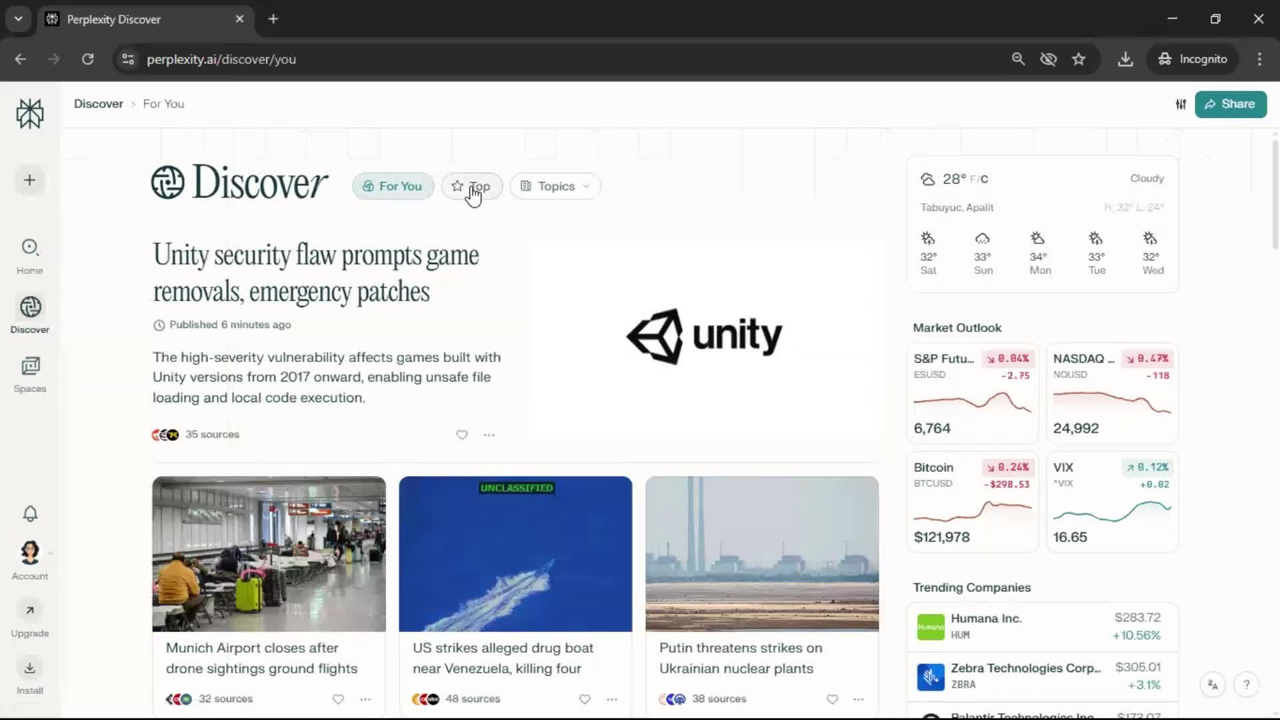1280x720 pixels.
Task: Click the Install download icon
Action: [30, 668]
